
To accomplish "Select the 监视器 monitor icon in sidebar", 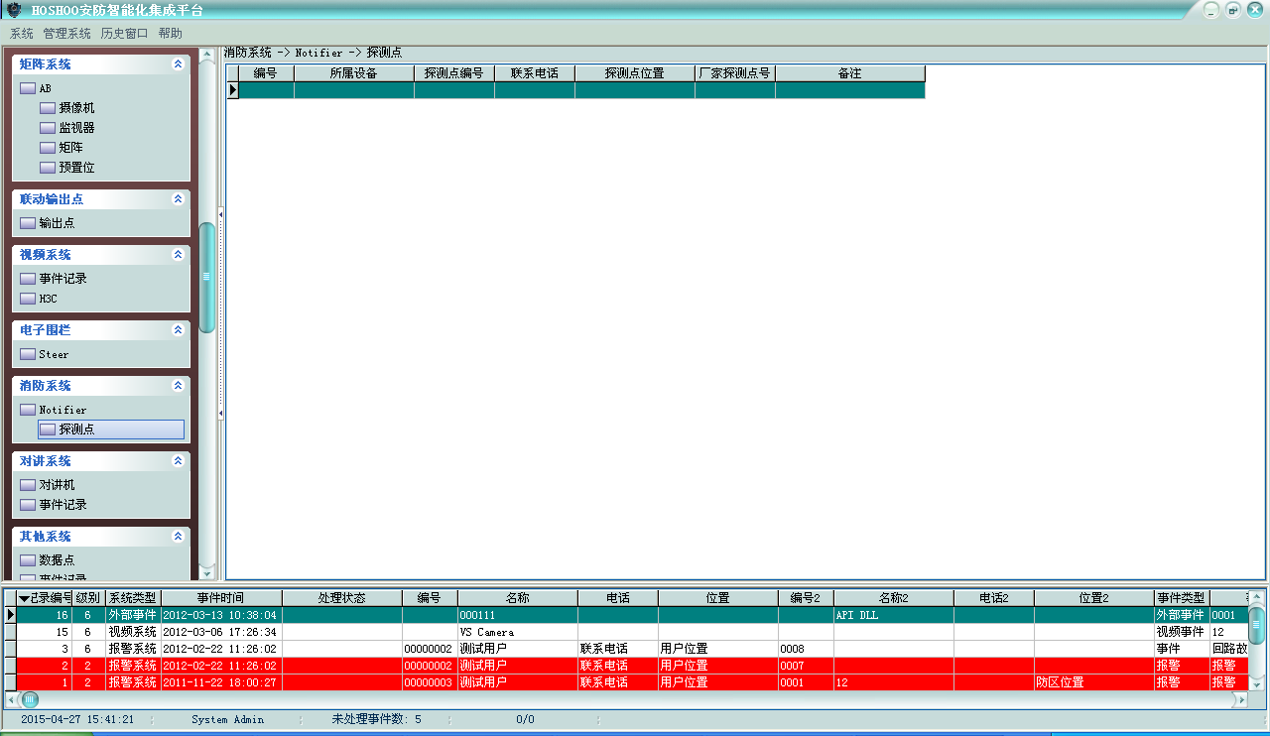I will coord(48,128).
